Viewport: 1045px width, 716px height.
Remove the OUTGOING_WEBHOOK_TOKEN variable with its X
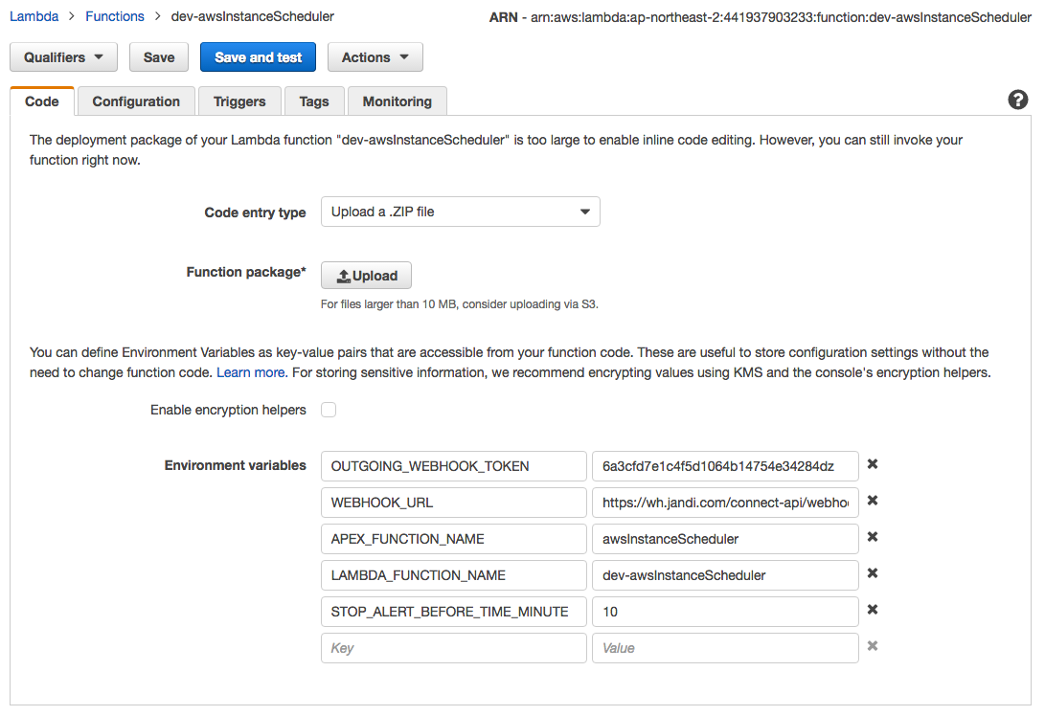(873, 464)
